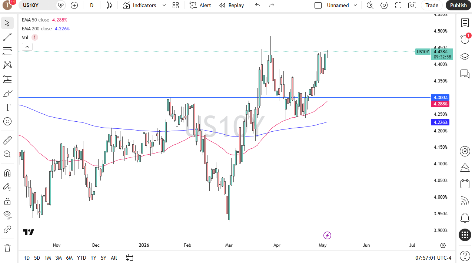Open notifications bell panel
Viewport: 472px width, 263px height.
[x=465, y=218]
